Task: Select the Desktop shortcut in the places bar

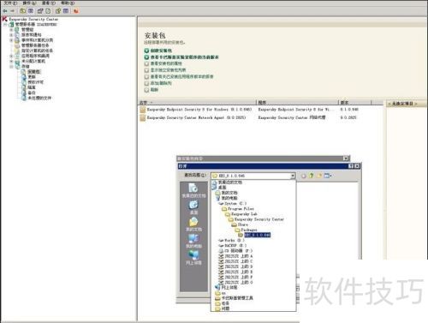Action: (193, 207)
